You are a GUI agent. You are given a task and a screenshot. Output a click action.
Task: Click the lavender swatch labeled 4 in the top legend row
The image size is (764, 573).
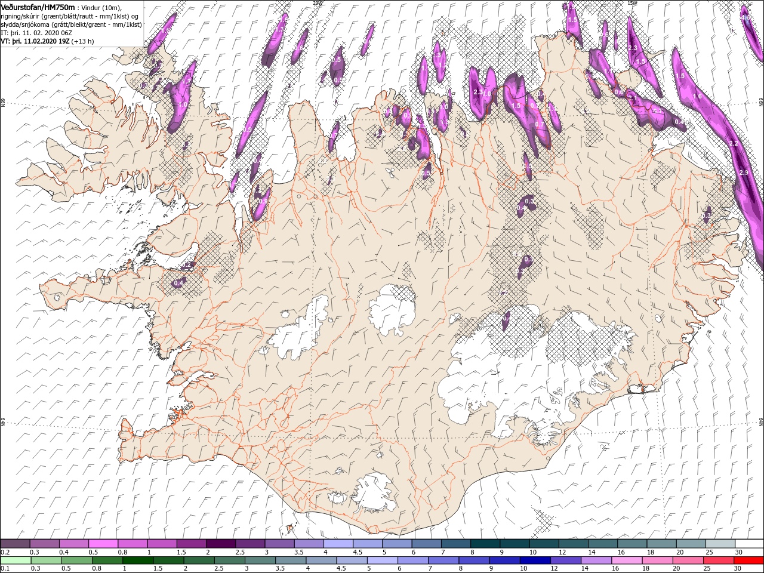[338, 544]
